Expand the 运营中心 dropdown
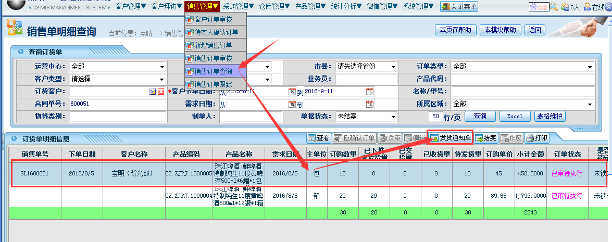This screenshot has height=242, width=612. (x=162, y=67)
